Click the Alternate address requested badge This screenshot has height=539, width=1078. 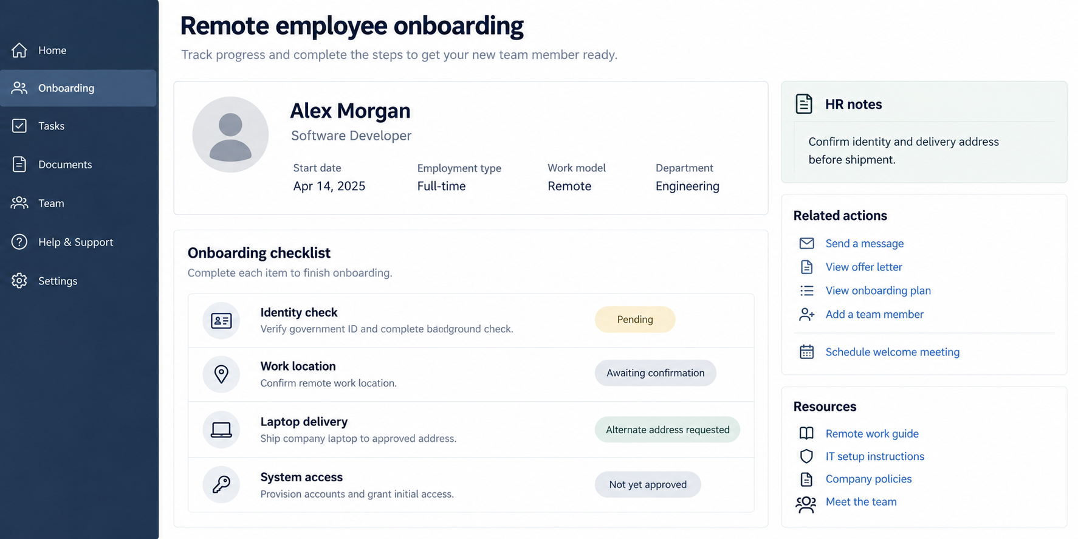tap(667, 430)
